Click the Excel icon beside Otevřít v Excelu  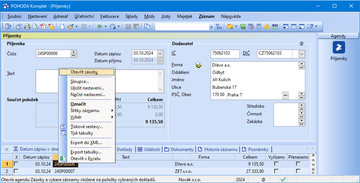point(63,158)
